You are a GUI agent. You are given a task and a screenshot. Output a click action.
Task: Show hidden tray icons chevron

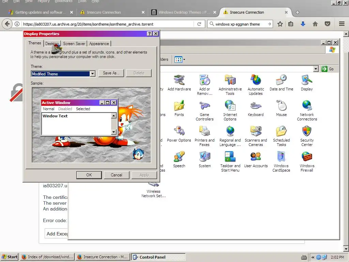[x=313, y=257]
